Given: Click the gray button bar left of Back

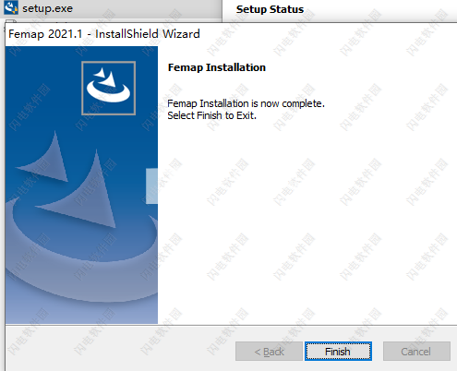Looking at the screenshot, I should click(x=120, y=349).
